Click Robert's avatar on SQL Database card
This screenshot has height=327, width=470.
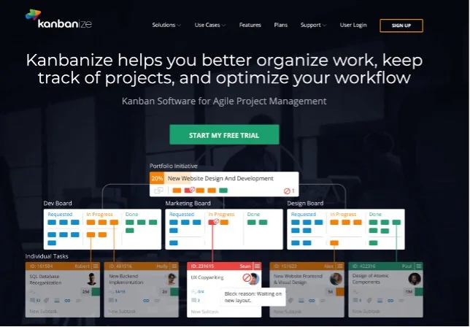point(92,279)
